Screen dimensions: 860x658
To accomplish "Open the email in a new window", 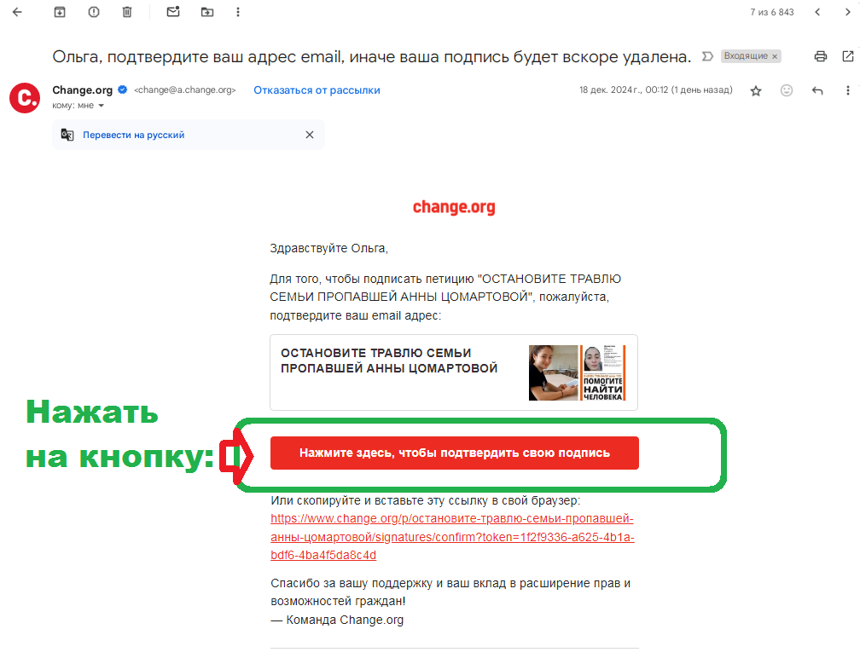I will click(848, 55).
